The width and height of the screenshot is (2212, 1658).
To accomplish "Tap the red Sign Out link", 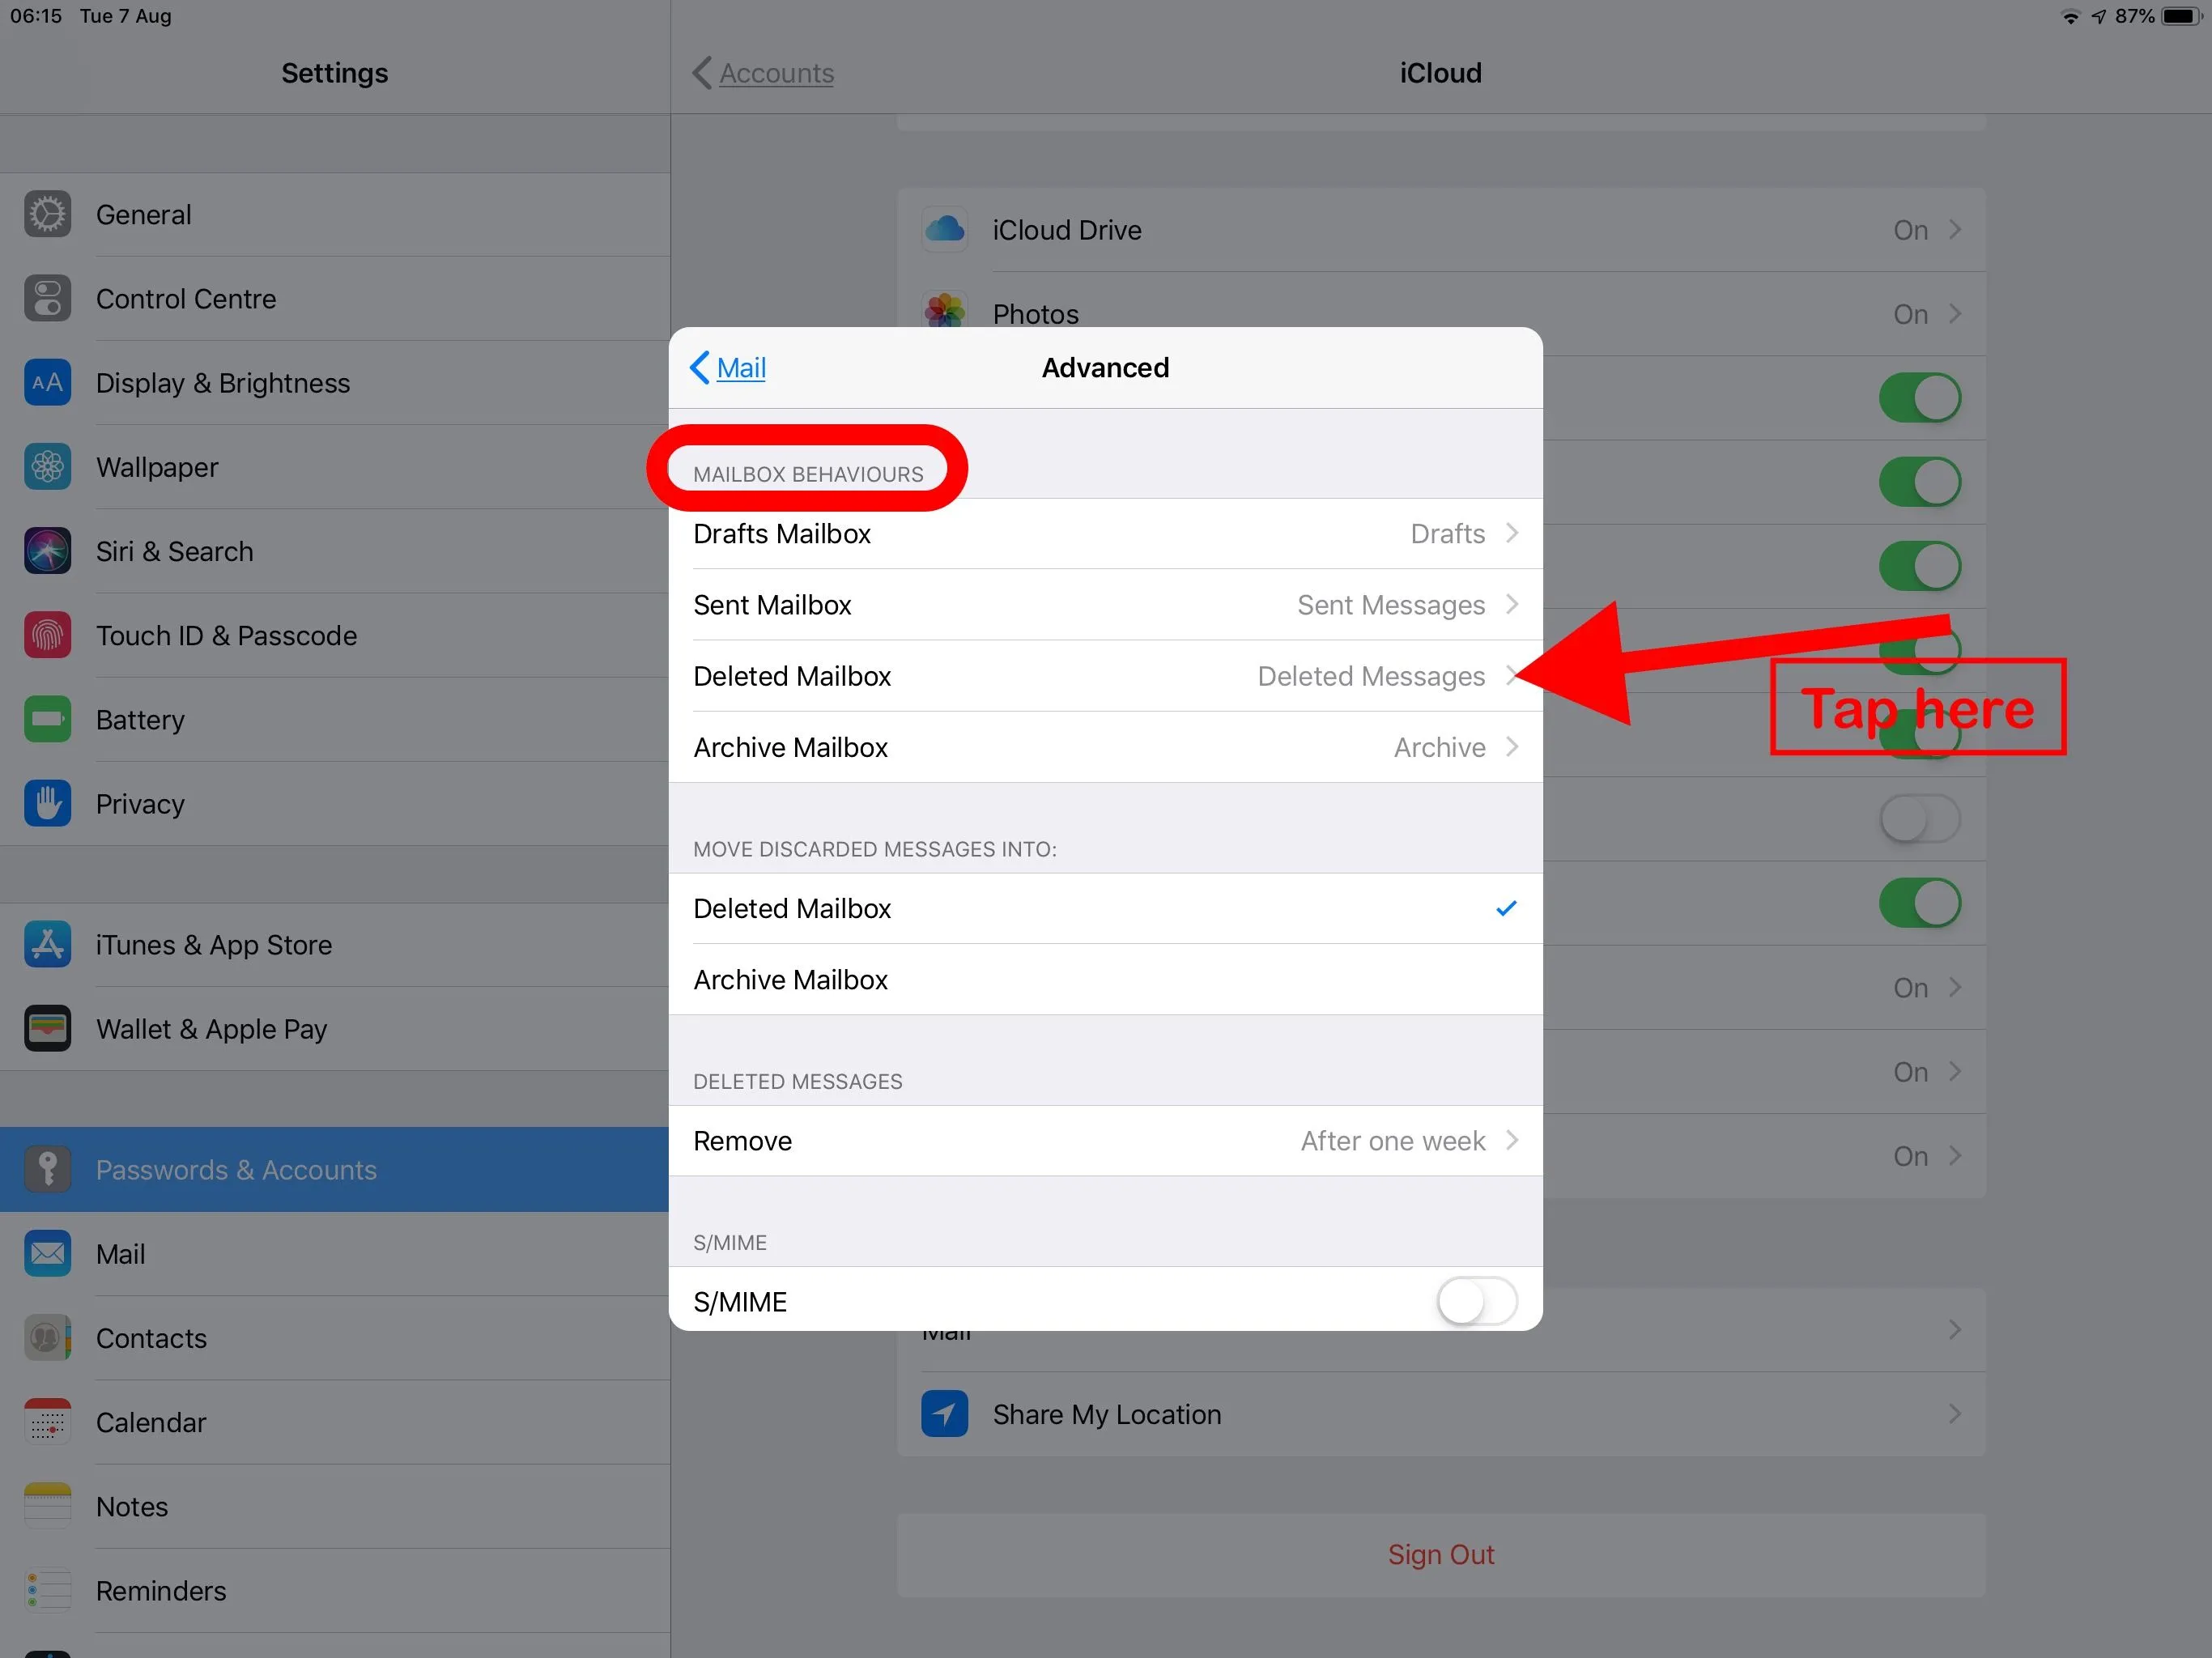I will 1441,1554.
